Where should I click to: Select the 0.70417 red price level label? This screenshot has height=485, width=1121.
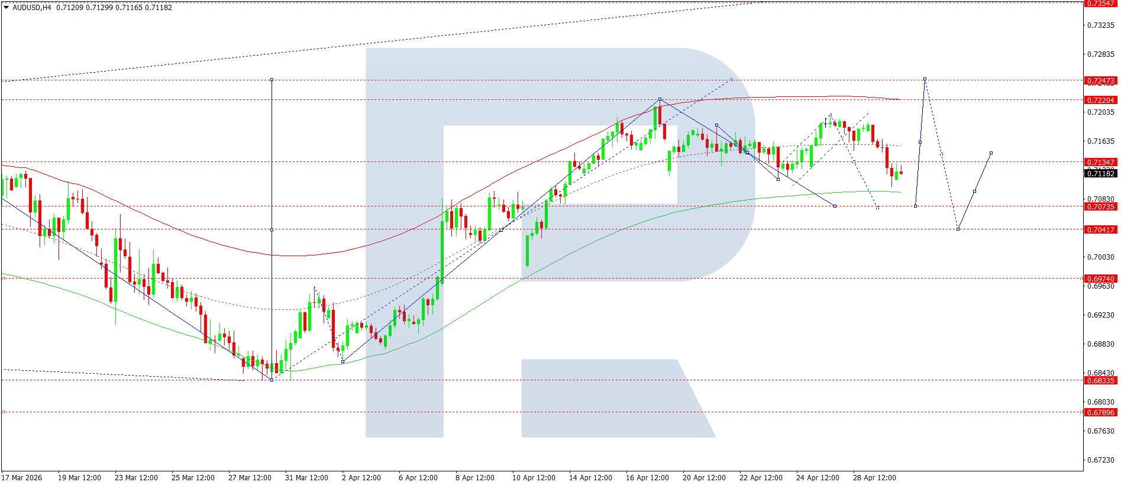click(x=1100, y=229)
